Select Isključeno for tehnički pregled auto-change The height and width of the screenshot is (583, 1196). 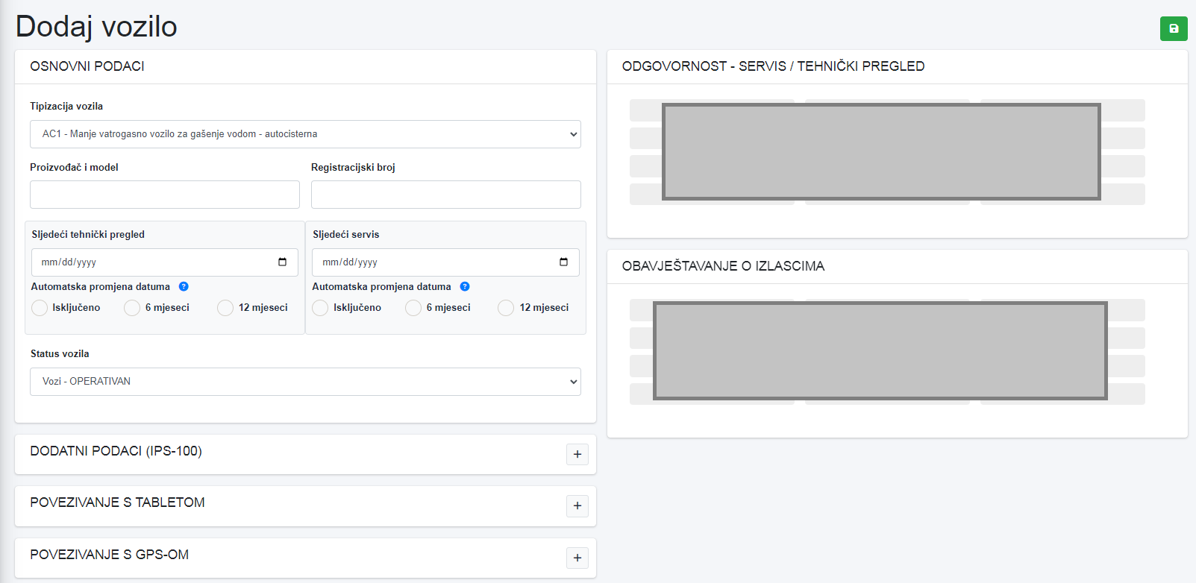click(40, 308)
